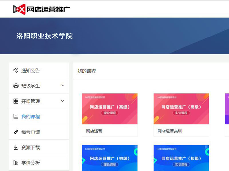Open the blue 初级 理论课程 course thumbnail
This screenshot has height=171, width=229.
tap(110, 158)
